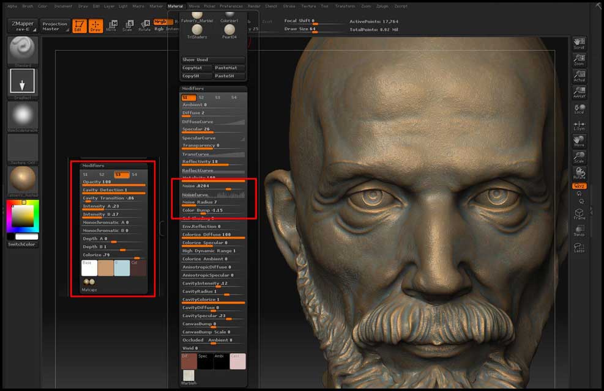This screenshot has width=604, height=391.
Task: Select the TriShaders material thumbnail
Action: click(197, 31)
